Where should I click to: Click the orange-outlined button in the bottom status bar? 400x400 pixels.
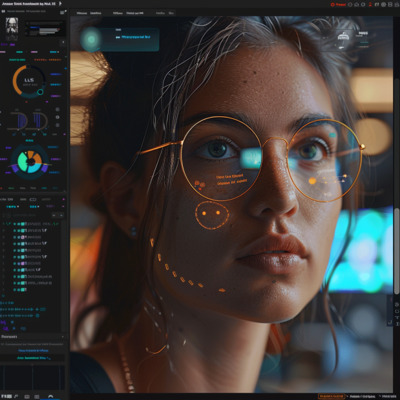331,395
